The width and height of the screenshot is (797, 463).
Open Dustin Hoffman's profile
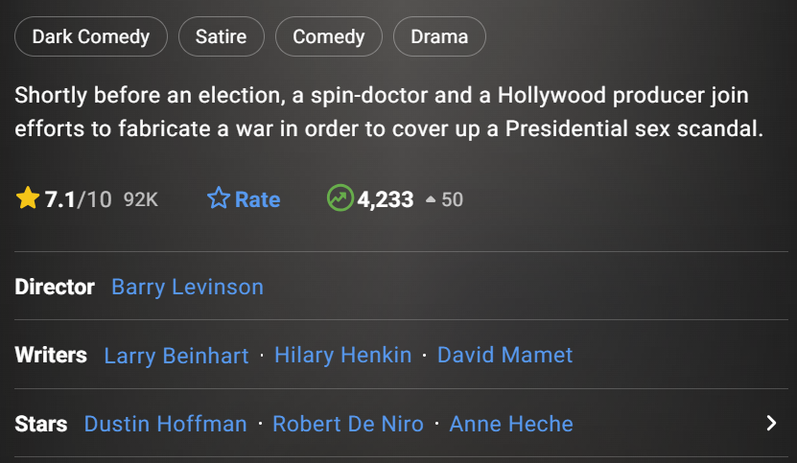(x=165, y=424)
